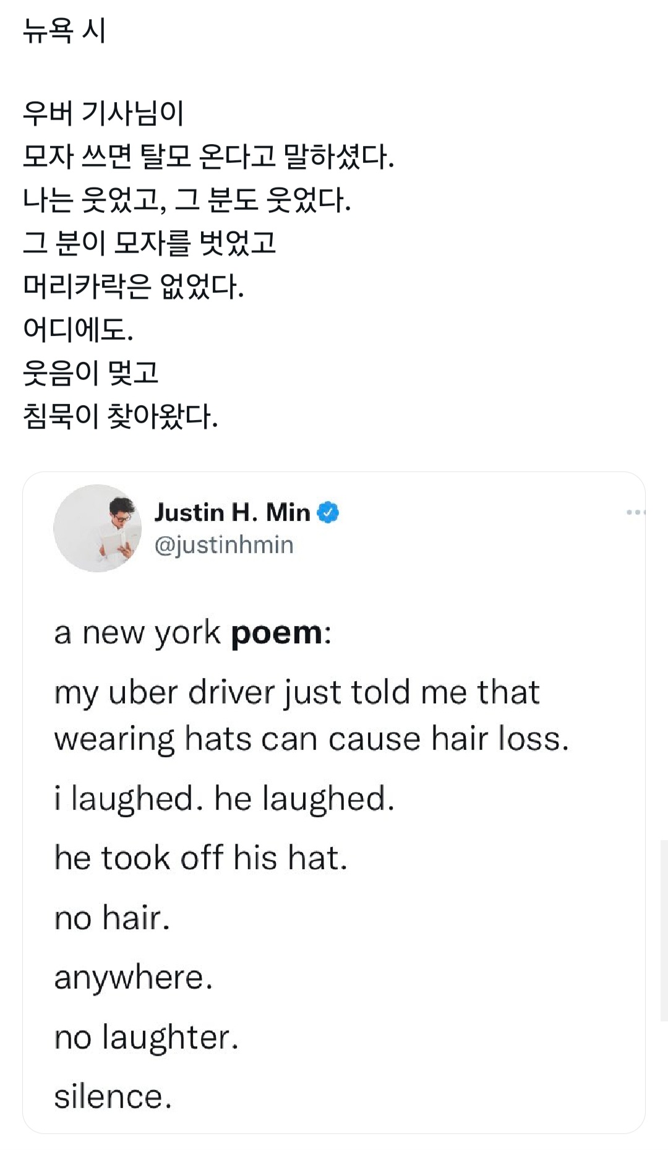Screen dimensions: 668x1150
Task: Click the "he took off his hat." line
Action: 201,858
